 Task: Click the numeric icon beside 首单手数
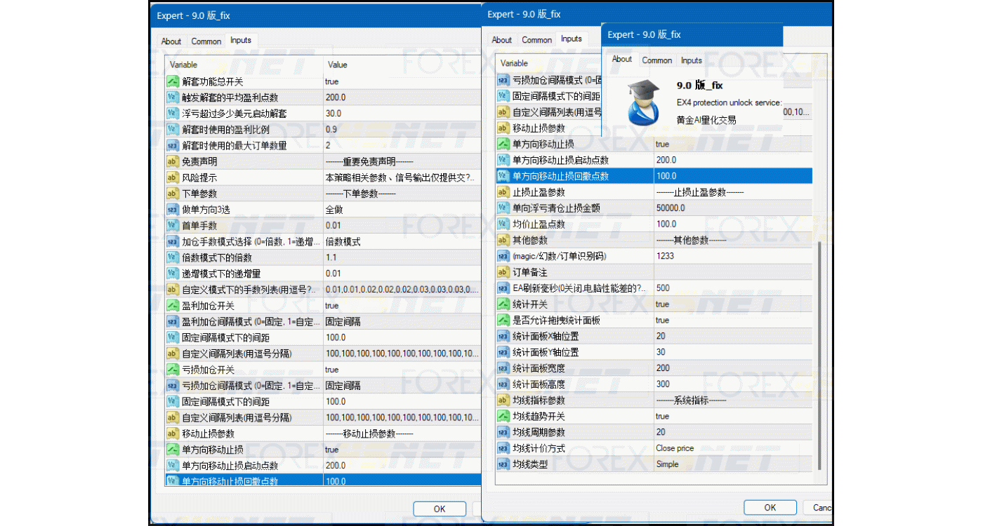(173, 225)
